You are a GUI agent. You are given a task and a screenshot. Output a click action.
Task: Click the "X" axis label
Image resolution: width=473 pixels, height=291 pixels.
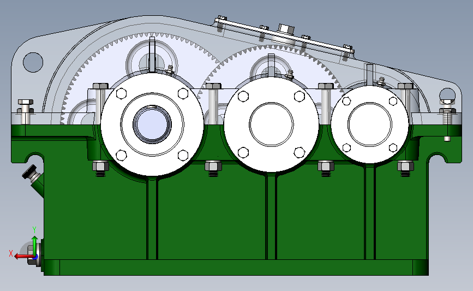(11, 253)
